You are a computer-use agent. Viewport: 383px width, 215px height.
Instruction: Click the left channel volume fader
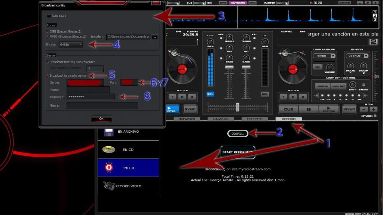click(229, 67)
